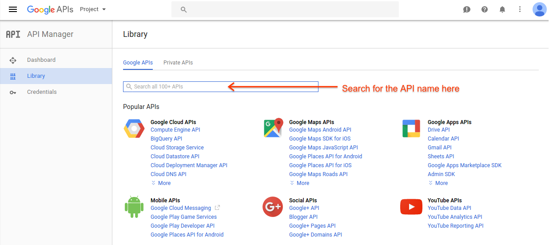Image resolution: width=549 pixels, height=245 pixels.
Task: Switch to the Private APIs tab
Action: (x=178, y=63)
